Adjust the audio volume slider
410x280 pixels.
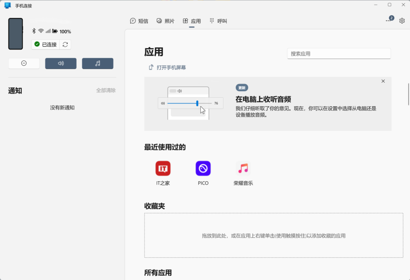[x=197, y=103]
